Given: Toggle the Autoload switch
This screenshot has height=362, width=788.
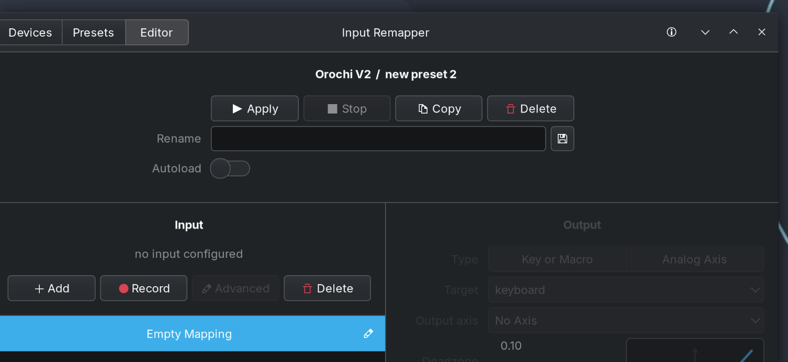Looking at the screenshot, I should tap(230, 168).
